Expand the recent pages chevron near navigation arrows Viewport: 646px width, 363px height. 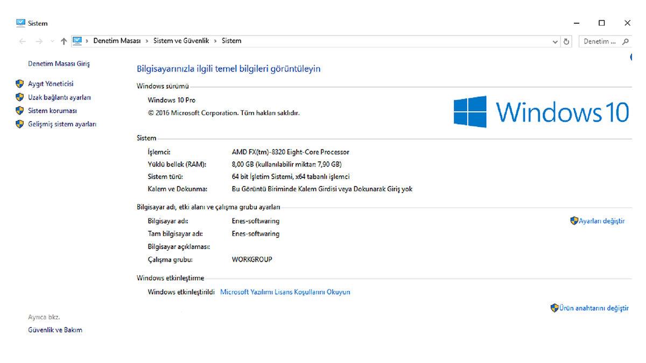(x=52, y=40)
